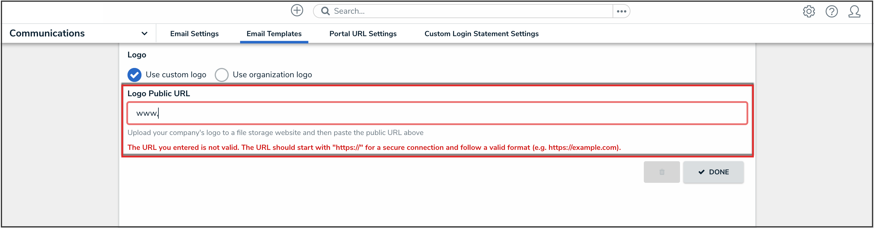Switch to the Email Templates tab
The height and width of the screenshot is (228, 874).
(274, 34)
